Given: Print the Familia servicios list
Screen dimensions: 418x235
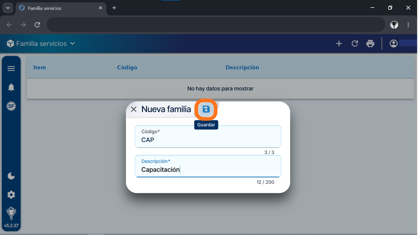Looking at the screenshot, I should (x=370, y=43).
